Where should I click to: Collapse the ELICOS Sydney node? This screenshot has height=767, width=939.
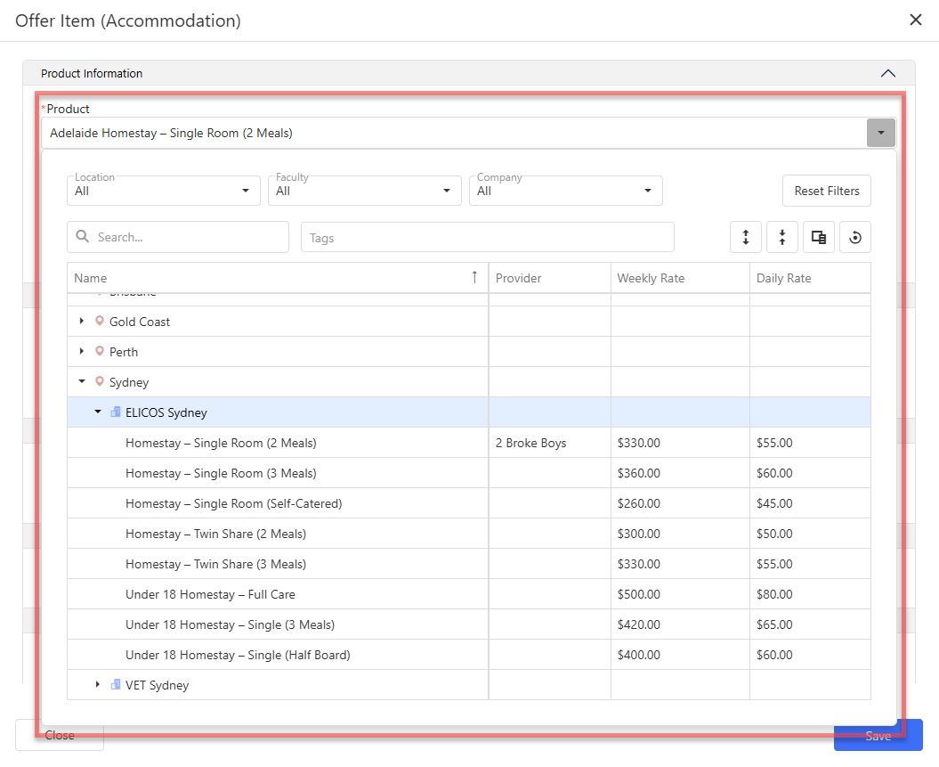pyautogui.click(x=98, y=412)
